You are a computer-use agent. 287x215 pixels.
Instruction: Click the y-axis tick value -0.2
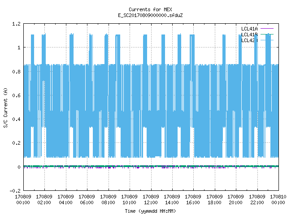point(15,191)
